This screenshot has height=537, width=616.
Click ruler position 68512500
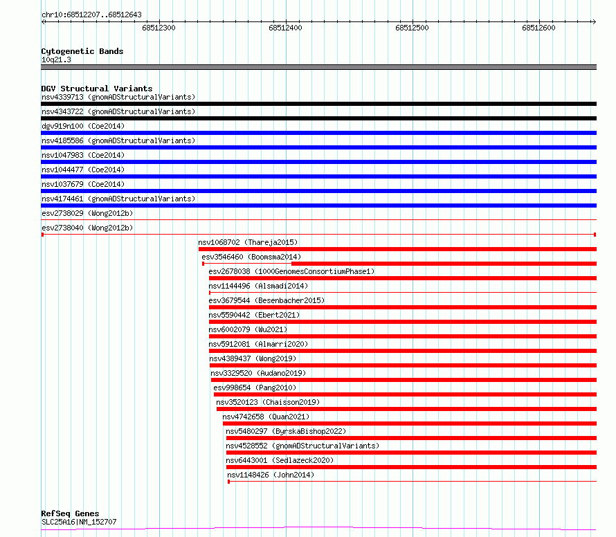click(x=412, y=28)
